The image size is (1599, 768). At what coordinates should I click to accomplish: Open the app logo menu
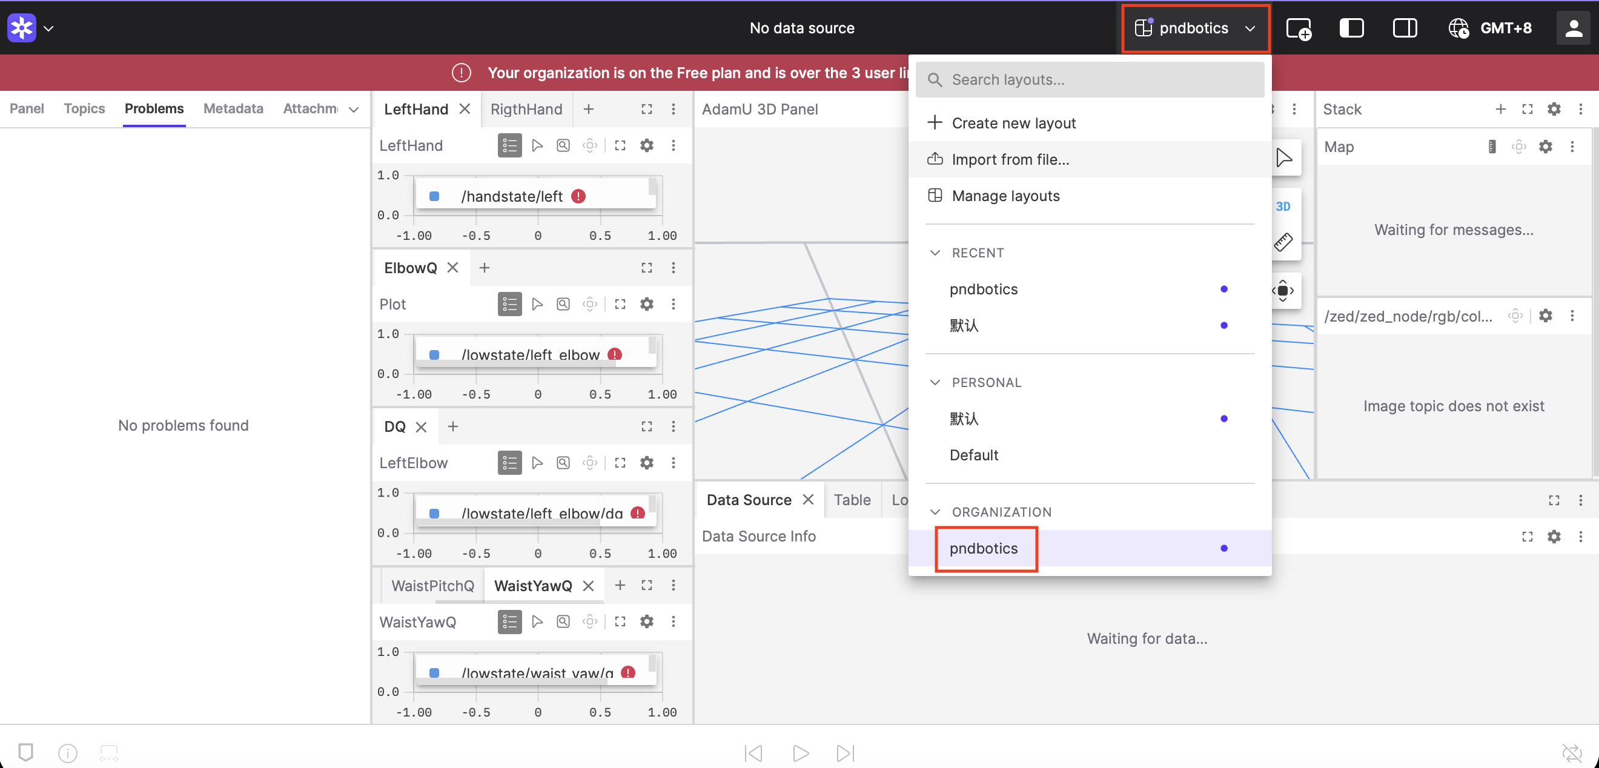(30, 28)
